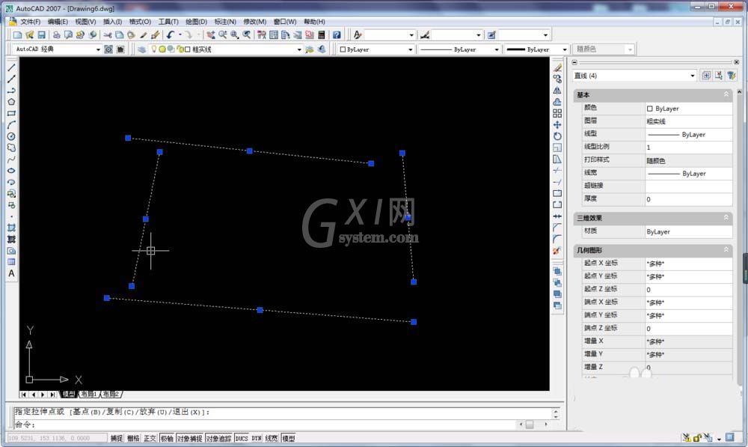Select the Rectangle draw tool

click(x=11, y=113)
